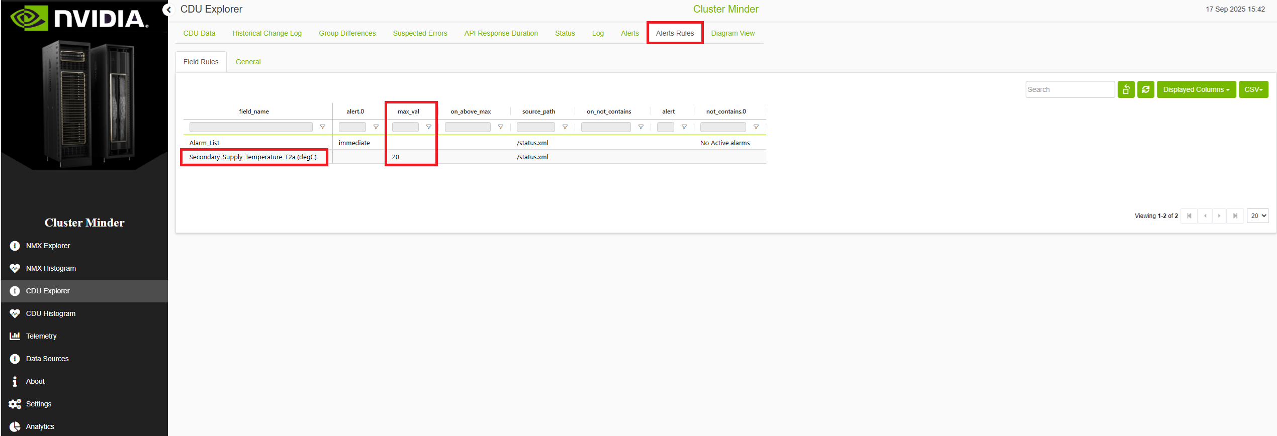Open filter options for on_above_max column
This screenshot has height=436, width=1277.
pos(500,127)
